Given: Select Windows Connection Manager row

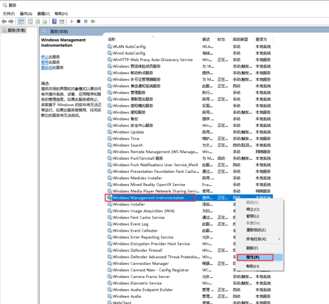Looking at the screenshot, I should coord(171,263).
